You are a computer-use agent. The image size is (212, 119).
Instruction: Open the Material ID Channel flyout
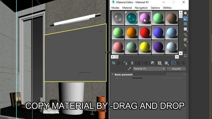tap(160, 63)
